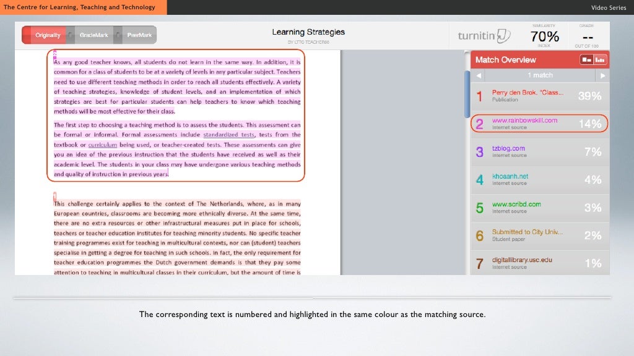Open the 70% similarity index
The height and width of the screenshot is (356, 634).
(x=544, y=36)
